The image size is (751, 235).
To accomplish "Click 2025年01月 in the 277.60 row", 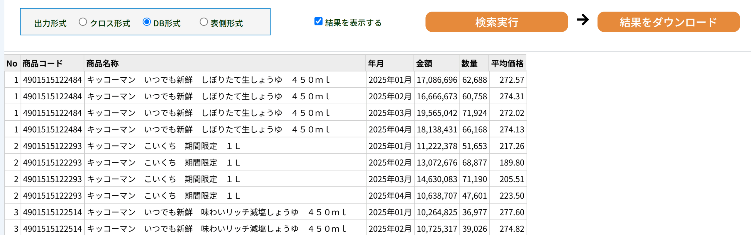I will (x=390, y=212).
